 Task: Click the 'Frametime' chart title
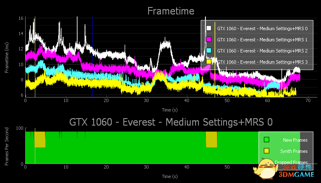171,11
